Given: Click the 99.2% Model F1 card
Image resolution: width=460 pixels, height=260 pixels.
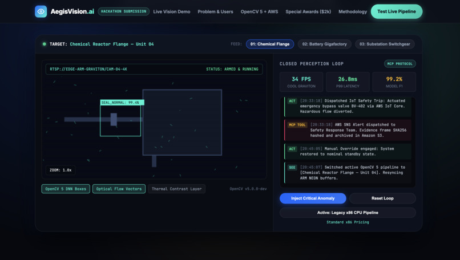Looking at the screenshot, I should click(x=394, y=82).
